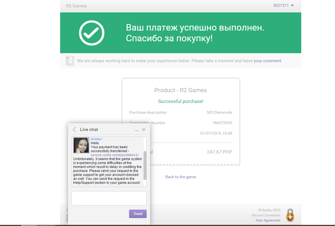
Task: Click the R2 Games header title
Action: coord(76,6)
